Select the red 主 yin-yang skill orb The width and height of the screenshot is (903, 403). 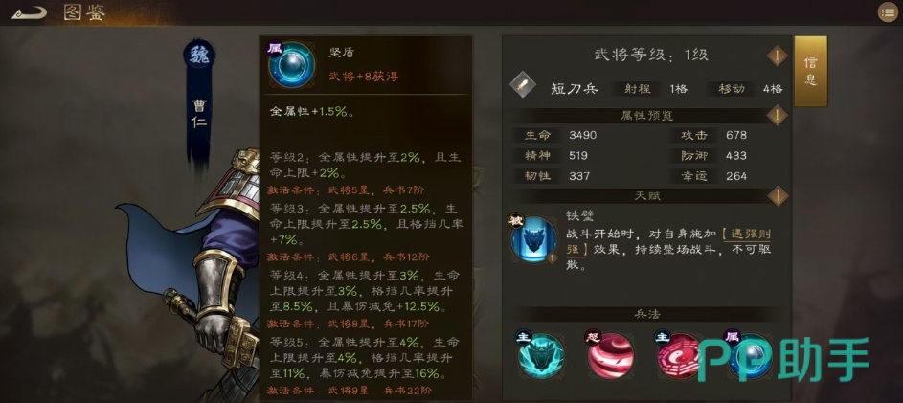681,356
